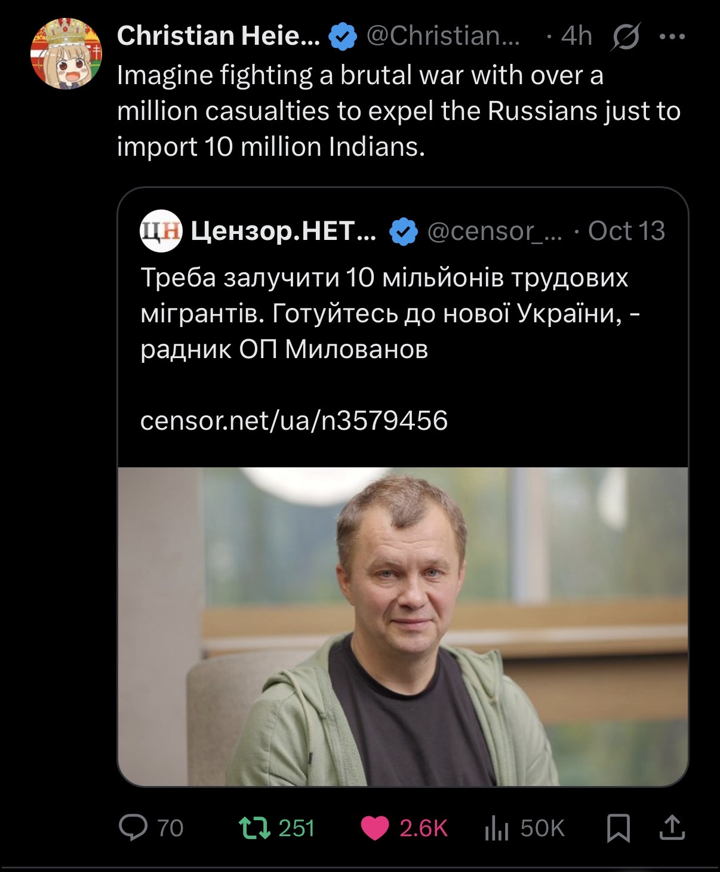Open the three-dot more options menu

(x=672, y=37)
